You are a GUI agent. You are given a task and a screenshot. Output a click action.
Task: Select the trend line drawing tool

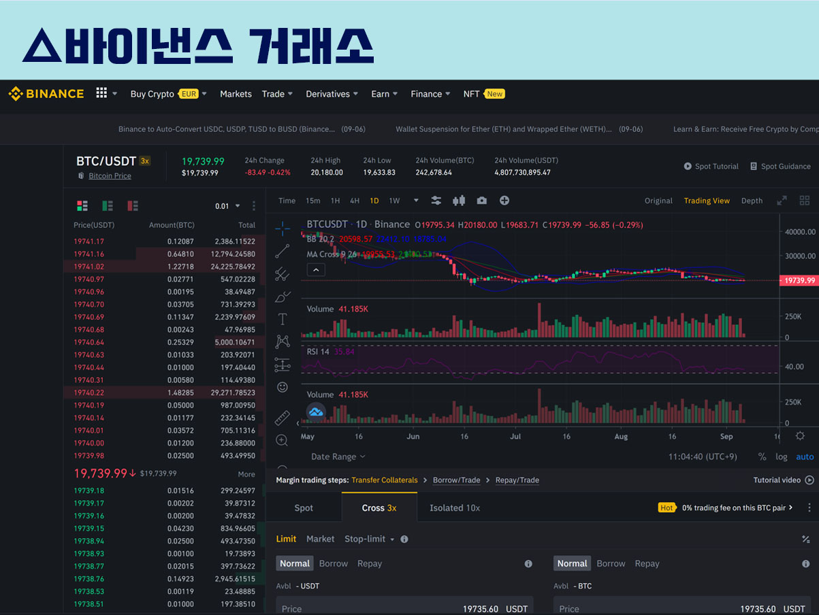tap(283, 252)
